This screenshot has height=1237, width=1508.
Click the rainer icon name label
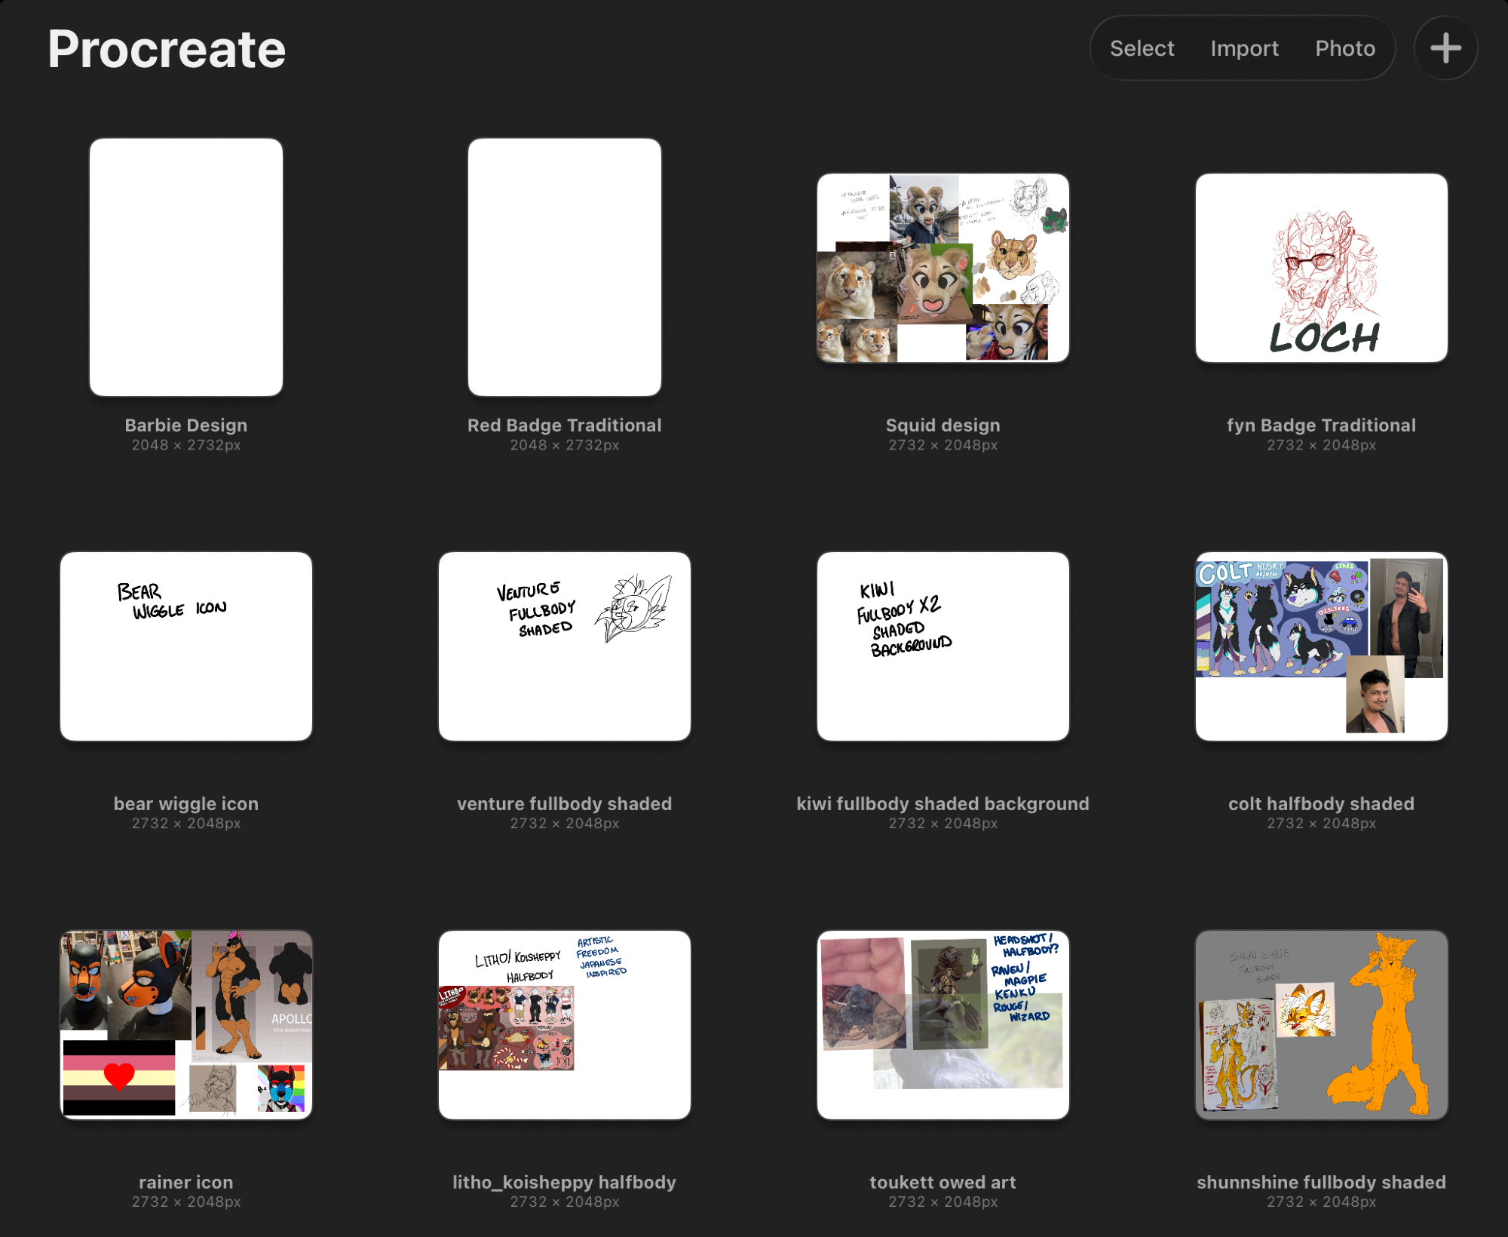(186, 1182)
